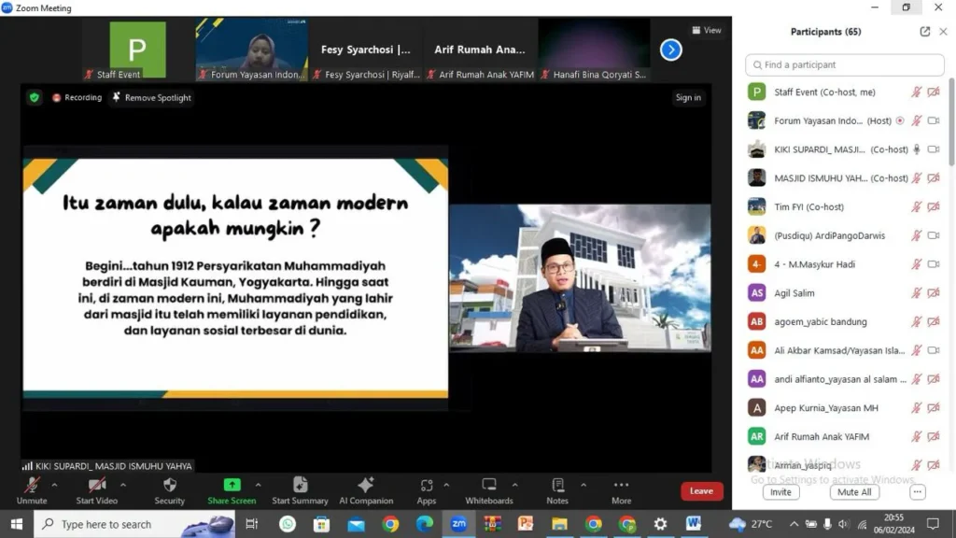The image size is (956, 538).
Task: Expand audio options arrow beside Unmute
Action: (54, 485)
